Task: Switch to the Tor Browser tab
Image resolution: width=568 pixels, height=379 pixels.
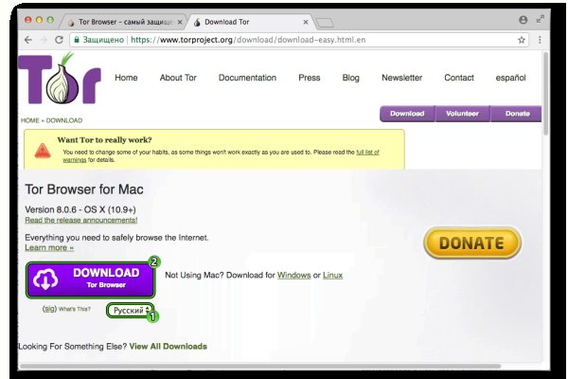Action: 123,20
